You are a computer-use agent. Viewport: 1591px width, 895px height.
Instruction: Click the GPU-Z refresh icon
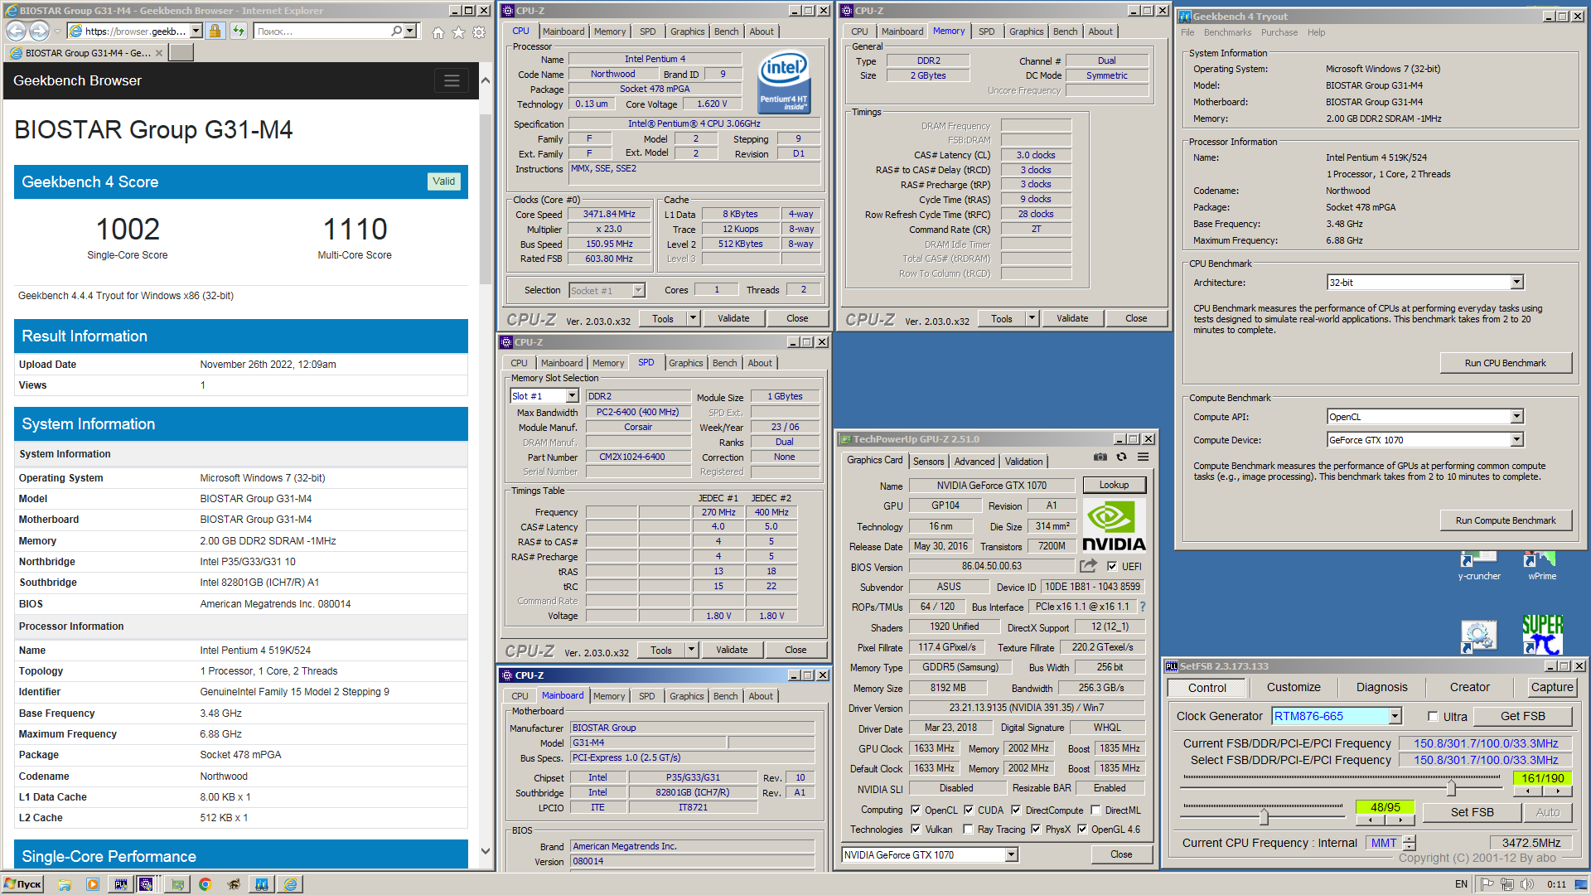tap(1121, 457)
